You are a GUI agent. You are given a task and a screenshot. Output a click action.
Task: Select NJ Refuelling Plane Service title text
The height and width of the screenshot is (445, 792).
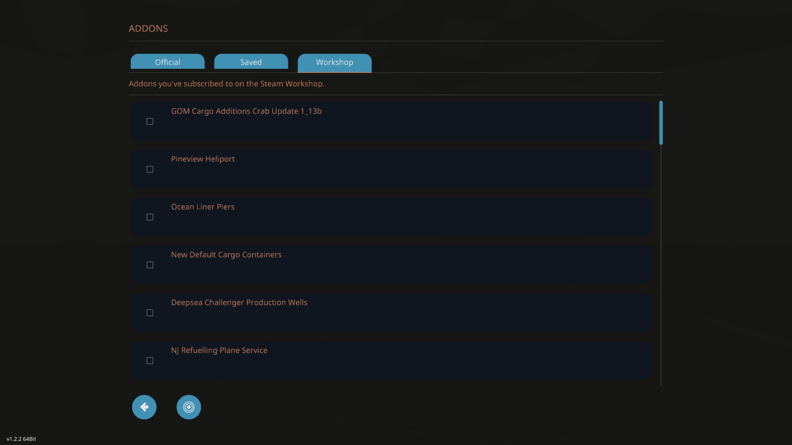[x=219, y=350]
